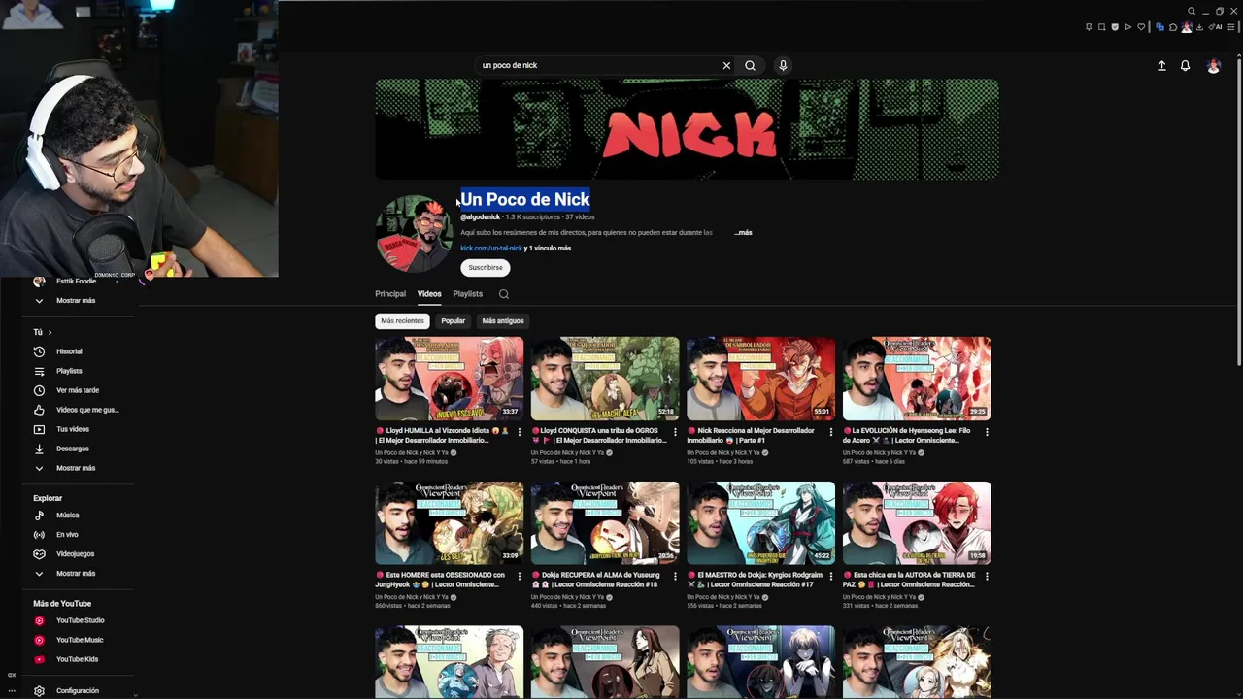Click the Suscribirse button
This screenshot has height=699, width=1243.
pyautogui.click(x=486, y=268)
